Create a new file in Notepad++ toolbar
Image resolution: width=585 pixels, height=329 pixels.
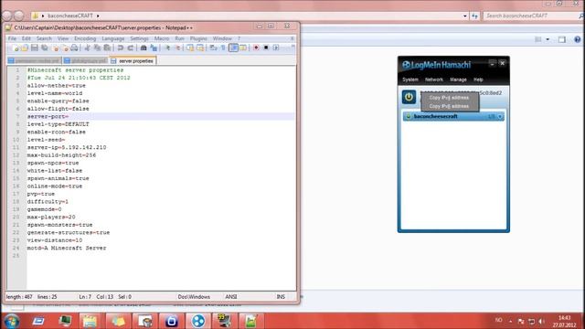pos(16,48)
